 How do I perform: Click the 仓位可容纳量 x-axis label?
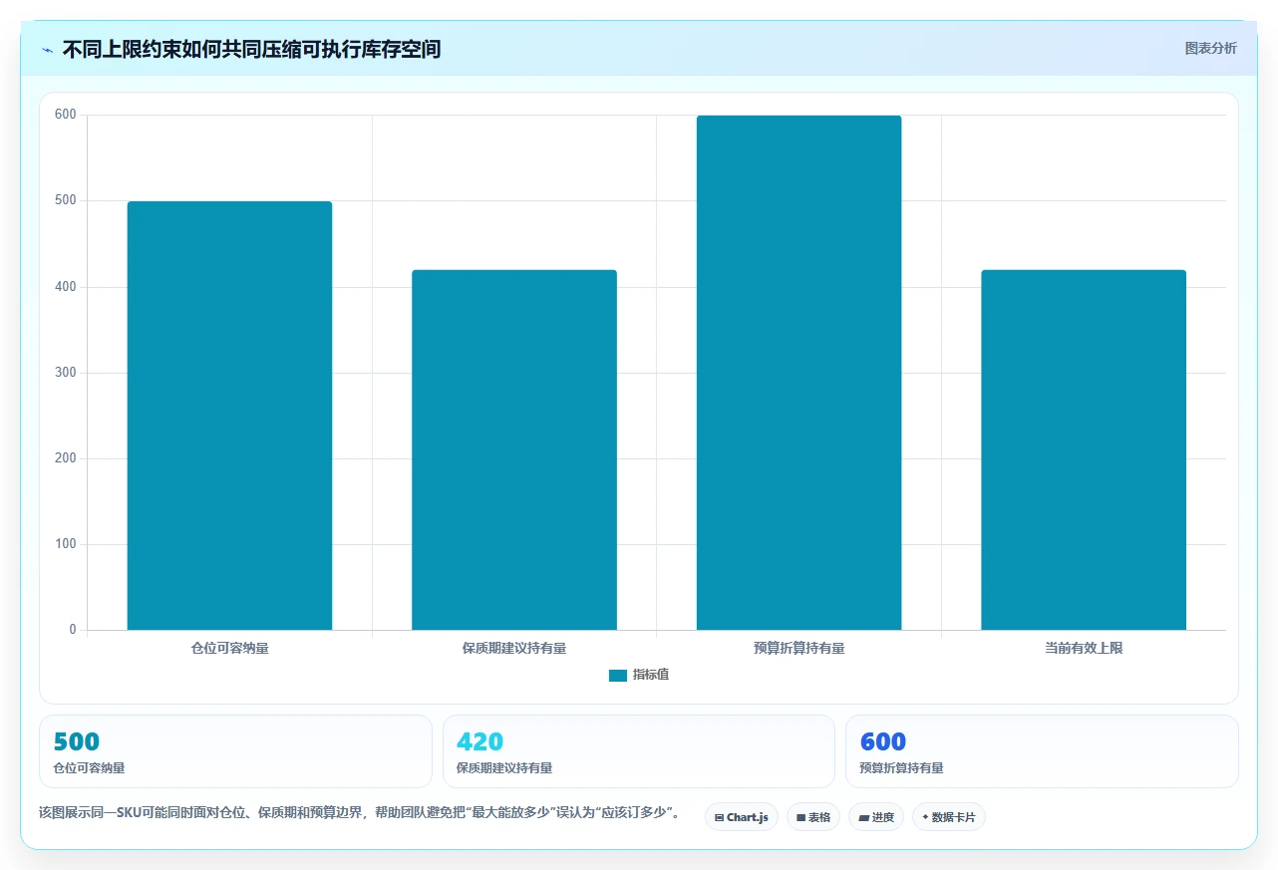(x=229, y=648)
